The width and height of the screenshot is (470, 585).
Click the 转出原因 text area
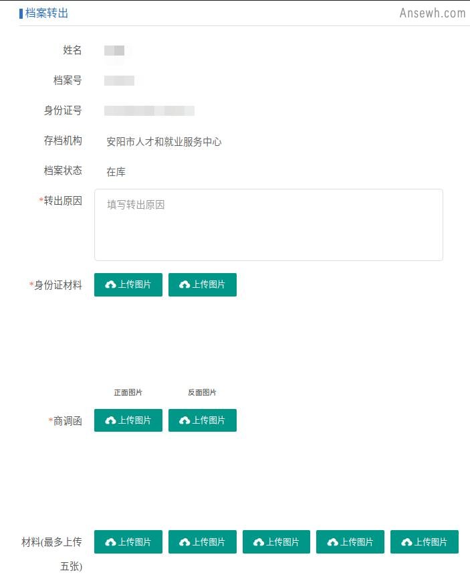point(268,225)
